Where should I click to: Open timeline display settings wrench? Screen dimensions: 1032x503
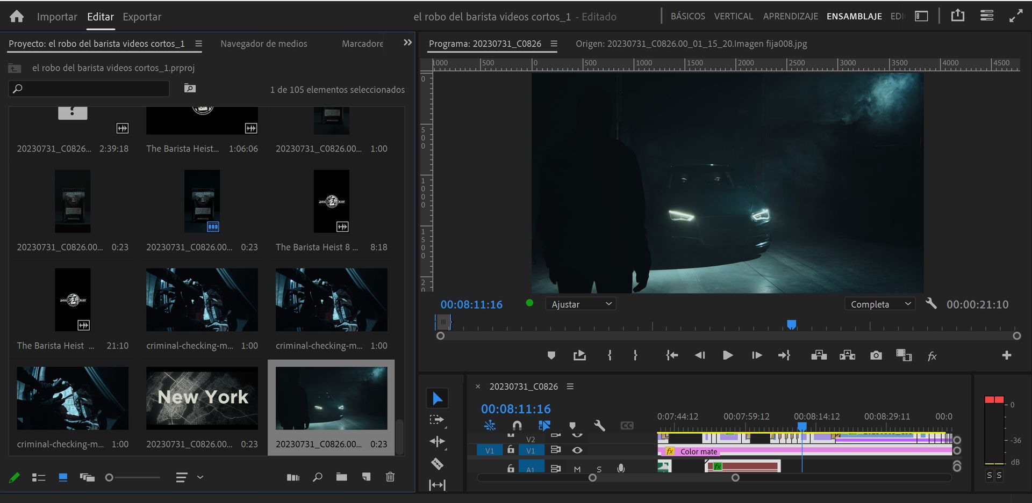click(x=599, y=426)
